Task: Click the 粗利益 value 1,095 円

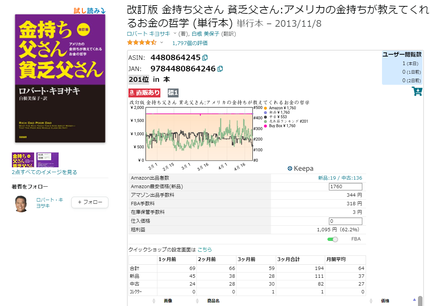Action: 338,229
